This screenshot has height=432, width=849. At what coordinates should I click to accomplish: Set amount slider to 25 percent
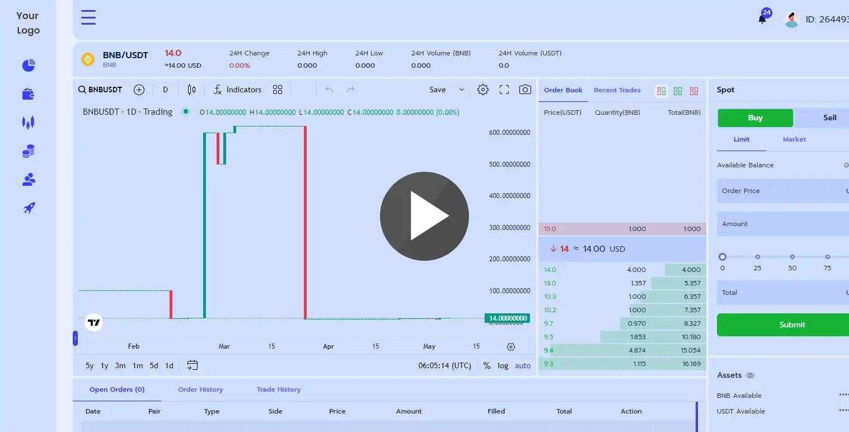[757, 257]
